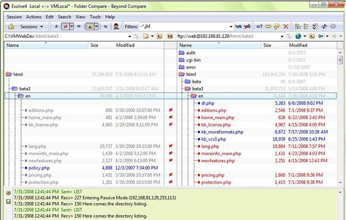This screenshot has width=346, height=220.
Task: Click the right ftp path field
Action: click(228, 36)
